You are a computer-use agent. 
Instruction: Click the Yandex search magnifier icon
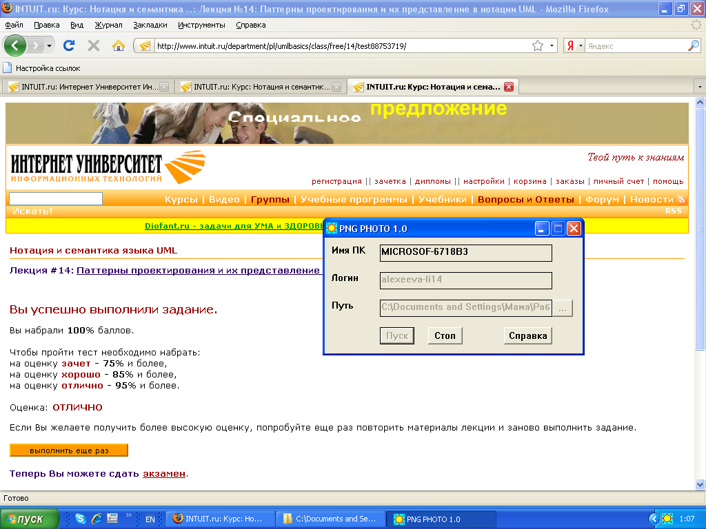coord(694,45)
